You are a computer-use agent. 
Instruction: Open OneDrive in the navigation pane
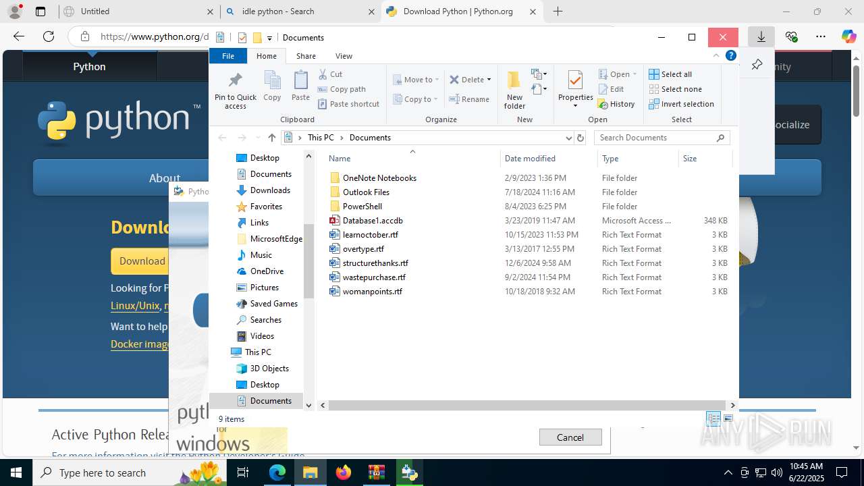pos(267,271)
